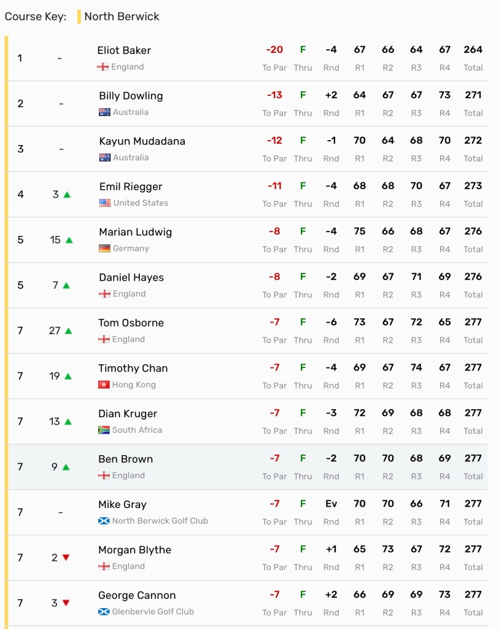Click Billy Dowling's R4 score of 73
The height and width of the screenshot is (629, 499).
point(444,95)
